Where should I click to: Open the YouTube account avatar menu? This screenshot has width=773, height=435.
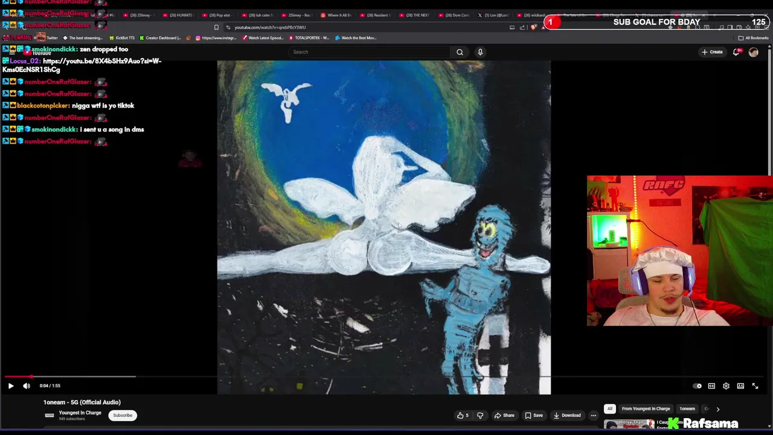753,52
